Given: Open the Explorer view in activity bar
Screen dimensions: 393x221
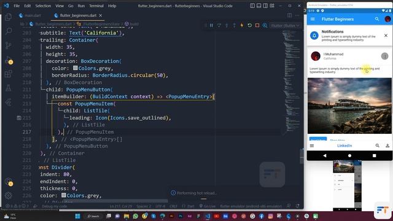Looking at the screenshot, I should tap(8, 17).
